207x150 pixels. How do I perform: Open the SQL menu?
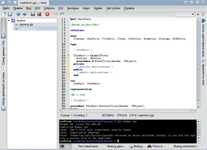[61, 8]
